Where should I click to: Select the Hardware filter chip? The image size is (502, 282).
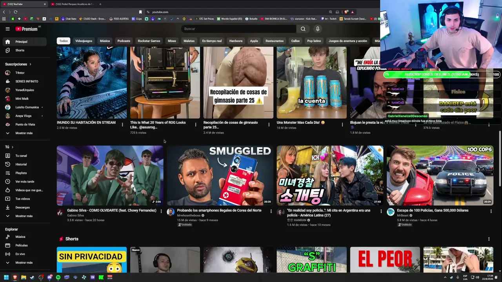pos(236,41)
